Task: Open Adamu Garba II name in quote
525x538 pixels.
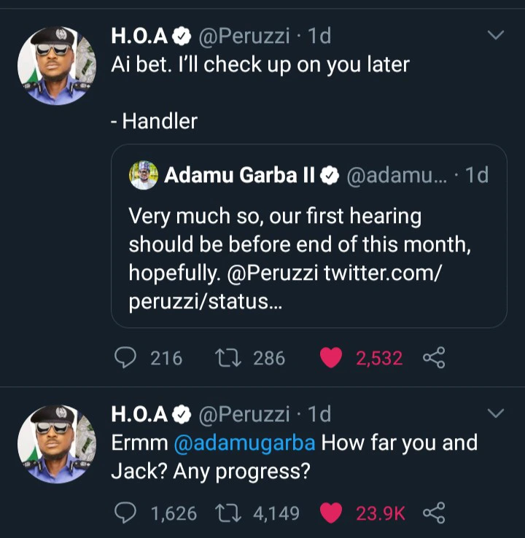Action: point(240,176)
